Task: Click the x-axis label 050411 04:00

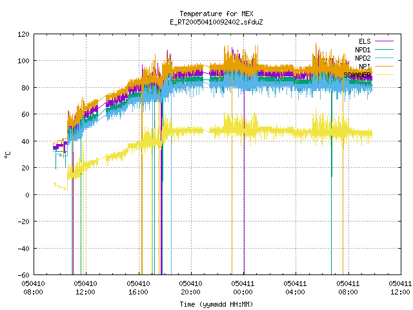Action: (x=296, y=288)
